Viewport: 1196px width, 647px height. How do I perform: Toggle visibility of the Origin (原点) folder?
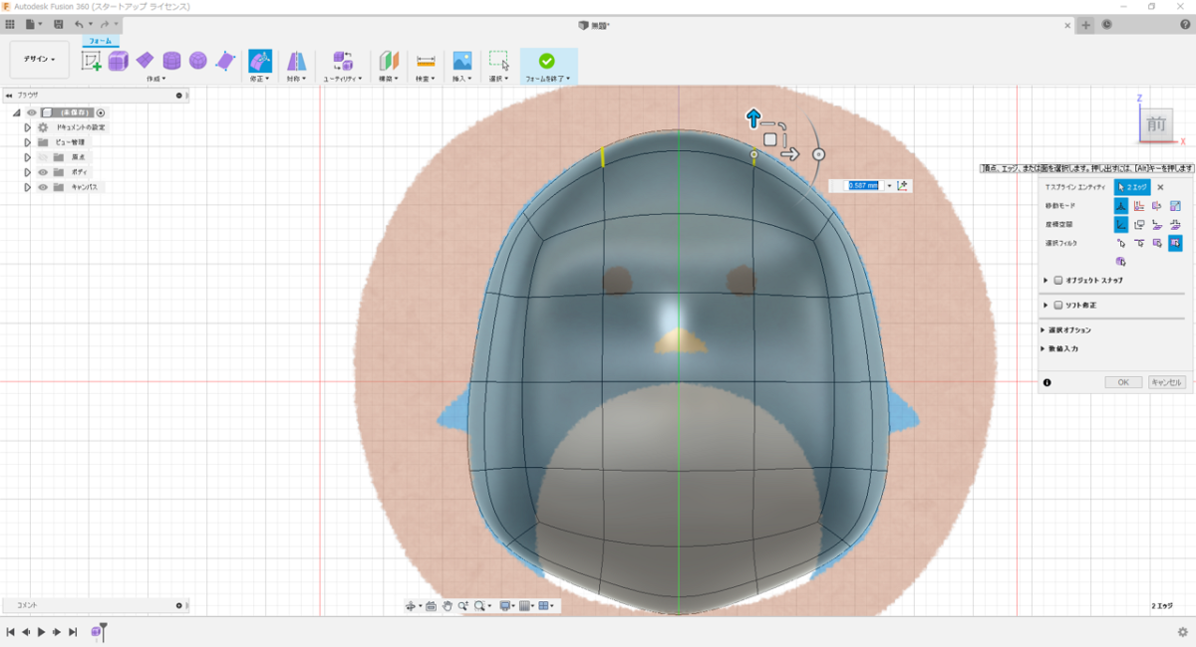click(x=42, y=157)
